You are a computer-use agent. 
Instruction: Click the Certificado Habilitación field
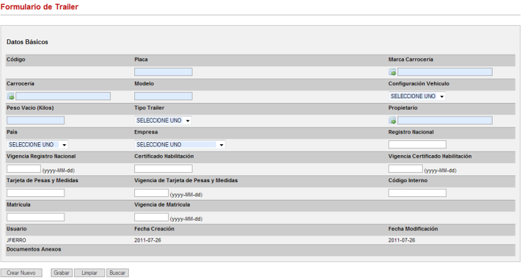point(163,169)
